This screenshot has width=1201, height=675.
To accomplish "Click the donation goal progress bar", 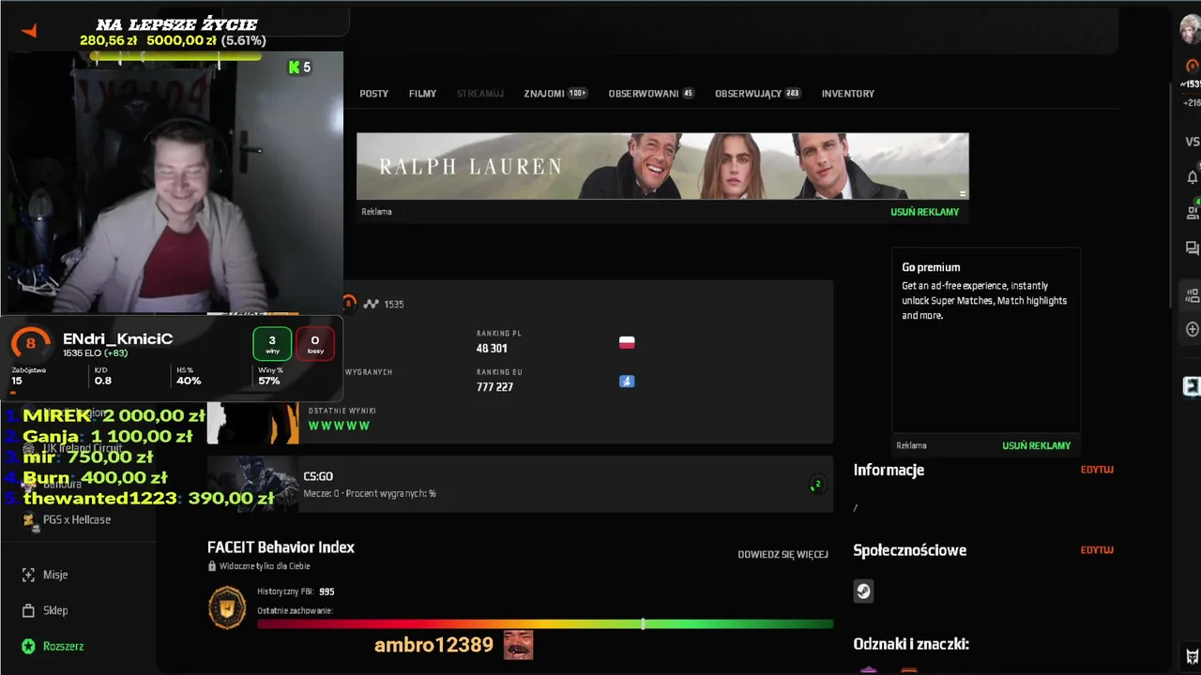I will pyautogui.click(x=175, y=57).
